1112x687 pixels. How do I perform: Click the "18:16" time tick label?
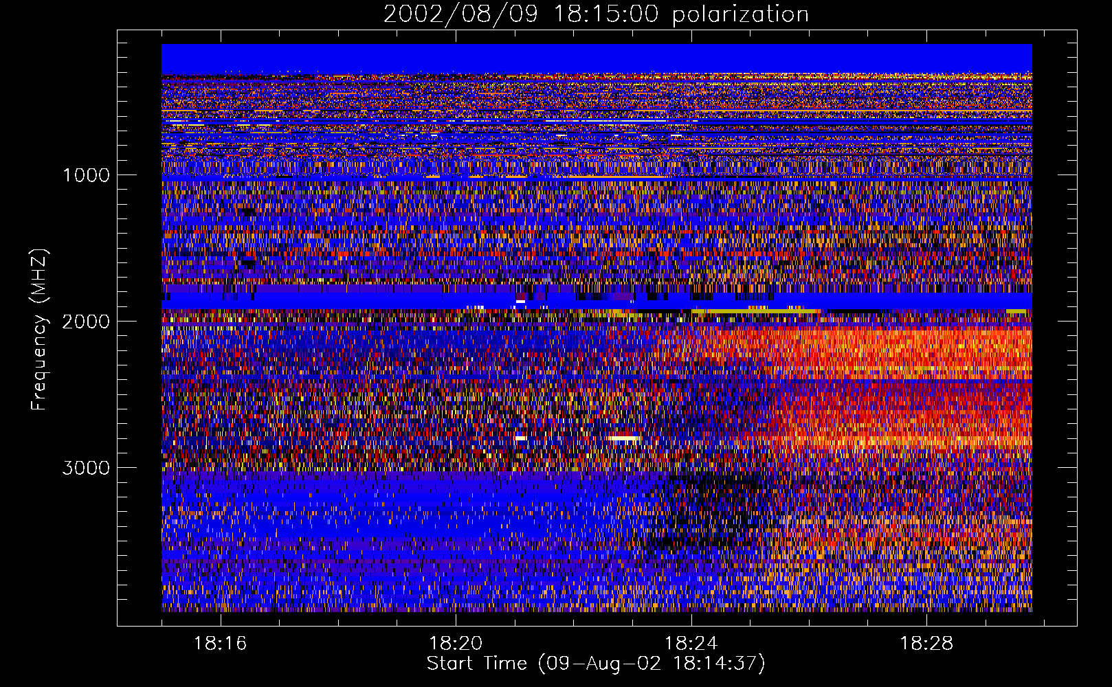pyautogui.click(x=220, y=644)
